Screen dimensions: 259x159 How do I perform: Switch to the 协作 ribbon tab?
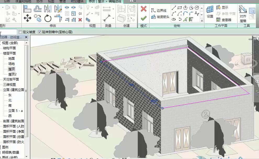coord(40,2)
